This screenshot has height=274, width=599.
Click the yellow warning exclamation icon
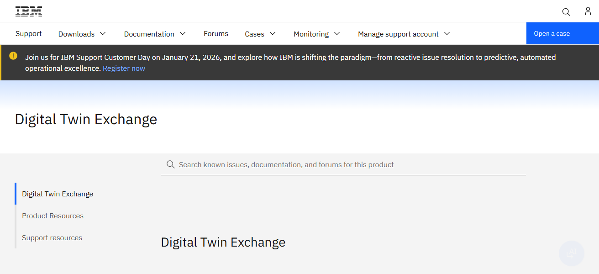pyautogui.click(x=13, y=56)
